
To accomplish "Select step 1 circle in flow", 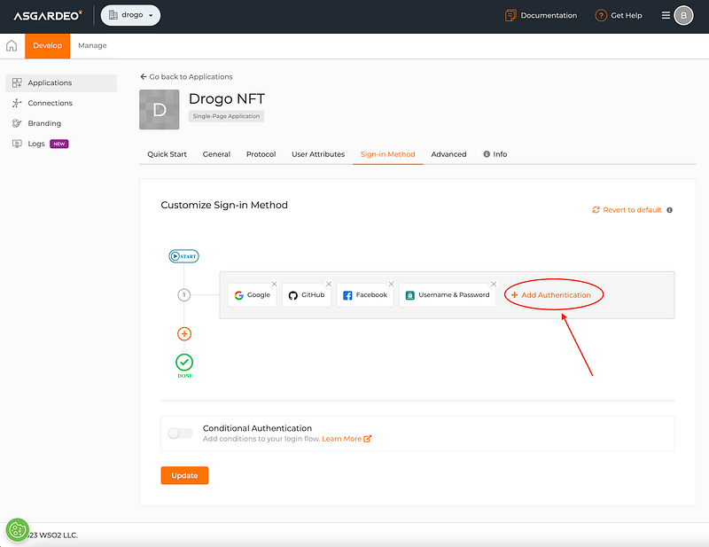I will (184, 295).
